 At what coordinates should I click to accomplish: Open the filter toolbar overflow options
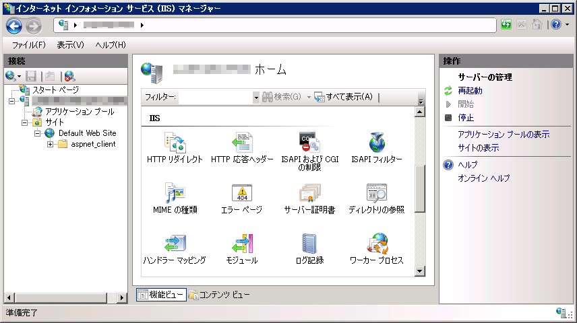pyautogui.click(x=421, y=102)
